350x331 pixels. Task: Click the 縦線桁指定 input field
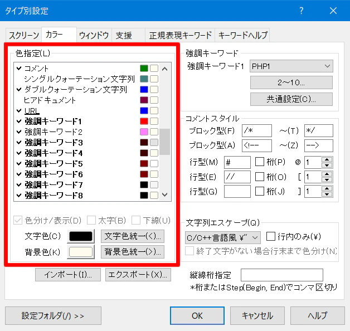click(x=282, y=275)
